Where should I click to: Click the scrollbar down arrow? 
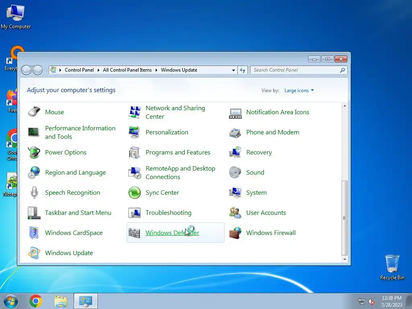(x=345, y=260)
